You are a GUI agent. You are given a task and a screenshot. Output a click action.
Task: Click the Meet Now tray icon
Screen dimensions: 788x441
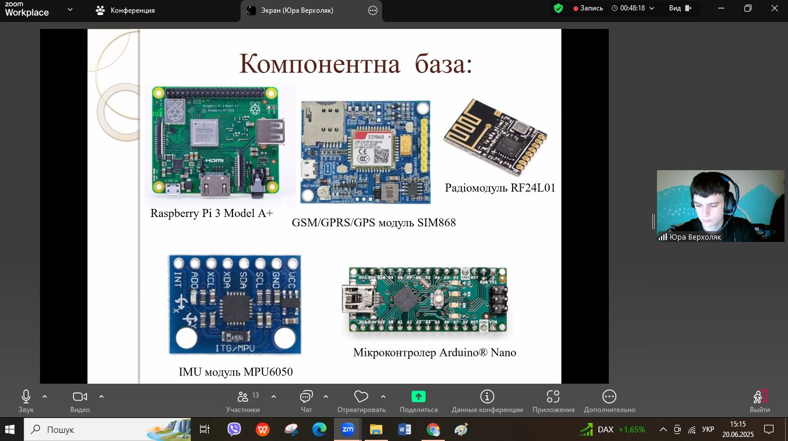(x=677, y=429)
